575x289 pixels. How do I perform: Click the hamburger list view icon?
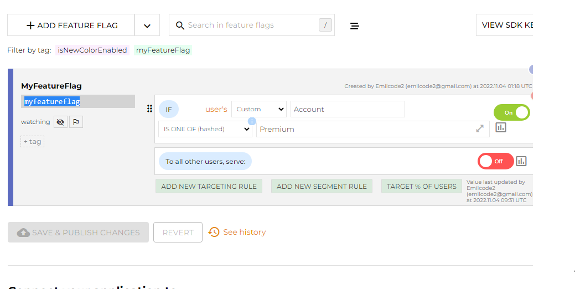(x=355, y=25)
